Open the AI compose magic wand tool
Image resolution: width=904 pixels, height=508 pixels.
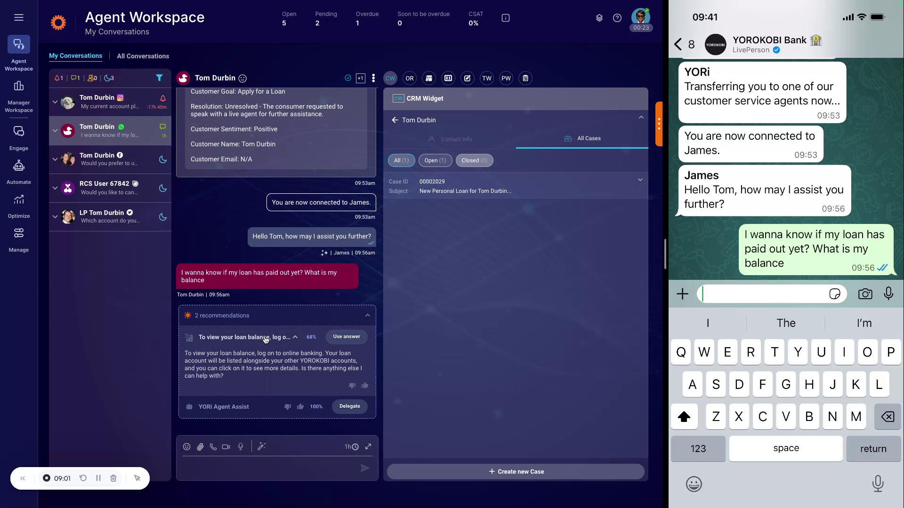[262, 446]
